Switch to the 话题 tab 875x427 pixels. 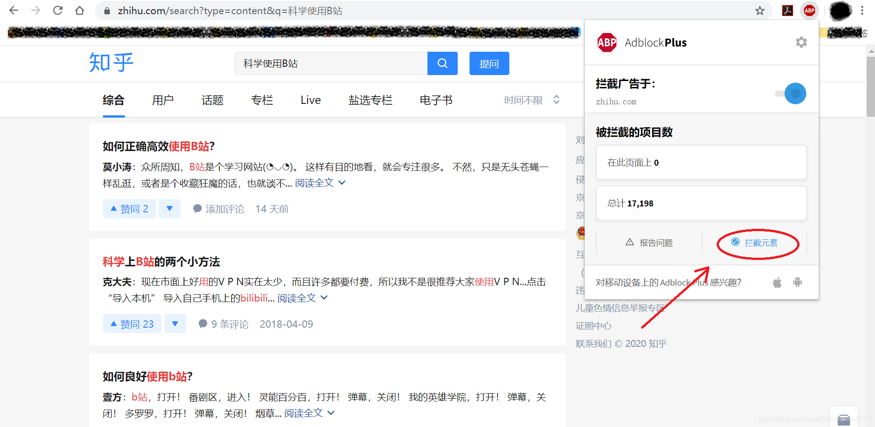pyautogui.click(x=212, y=100)
